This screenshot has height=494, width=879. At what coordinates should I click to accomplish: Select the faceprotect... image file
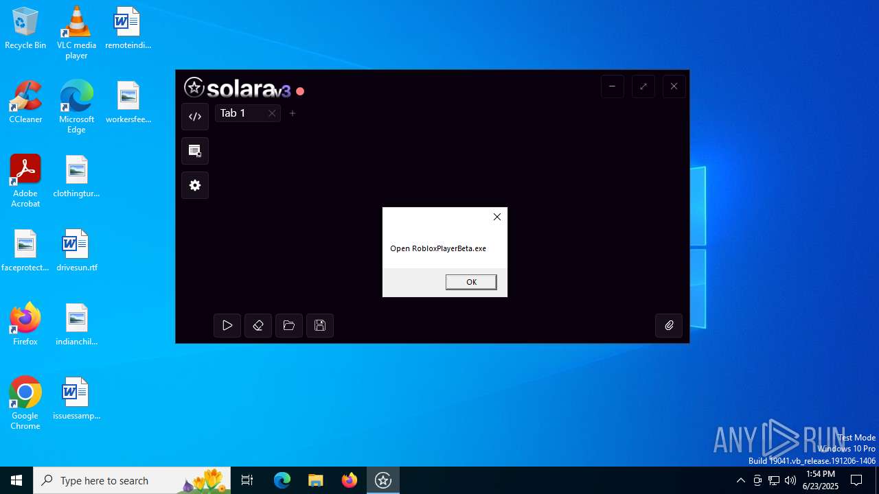[25, 250]
